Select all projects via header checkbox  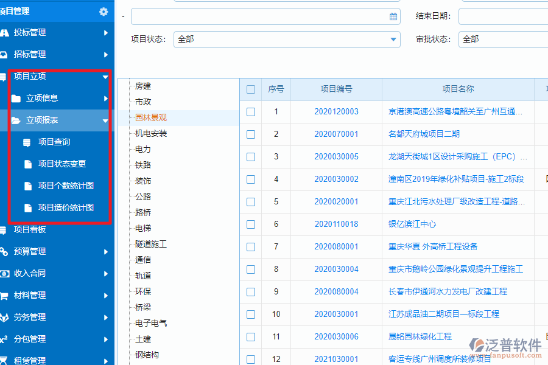coord(250,89)
